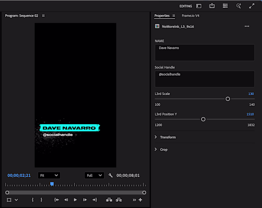Screen dimensions: 262x208
Task: Click the L3rd Scale value 130
Action: pyautogui.click(x=251, y=94)
